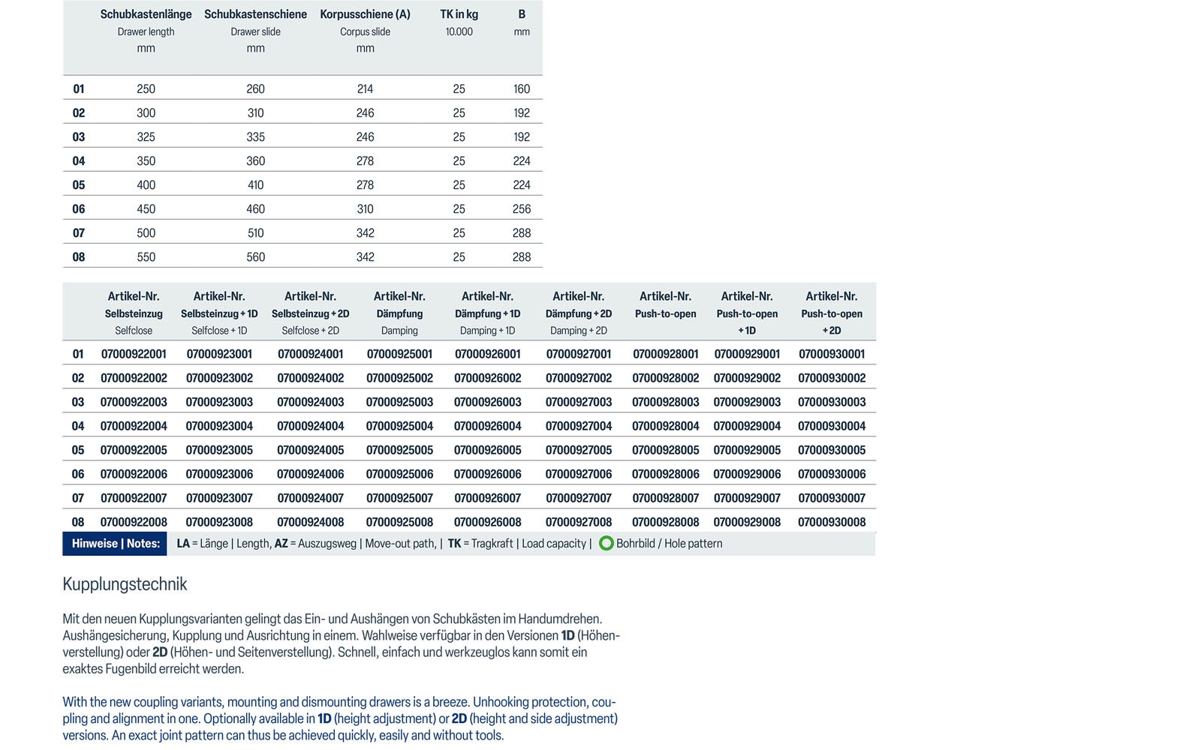Select article number 07000925004
The width and height of the screenshot is (1201, 750).
click(399, 426)
